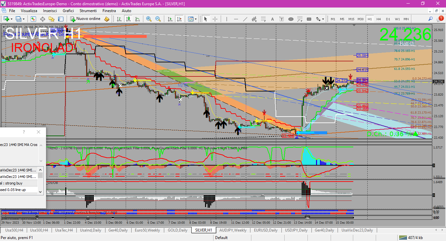The image size is (446, 241).
Task: Open the search magnifier icon
Action: [431, 19]
